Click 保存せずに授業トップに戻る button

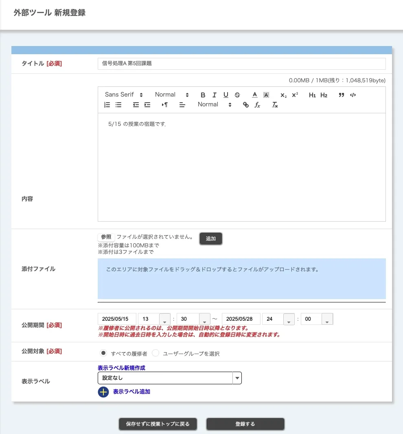click(158, 424)
